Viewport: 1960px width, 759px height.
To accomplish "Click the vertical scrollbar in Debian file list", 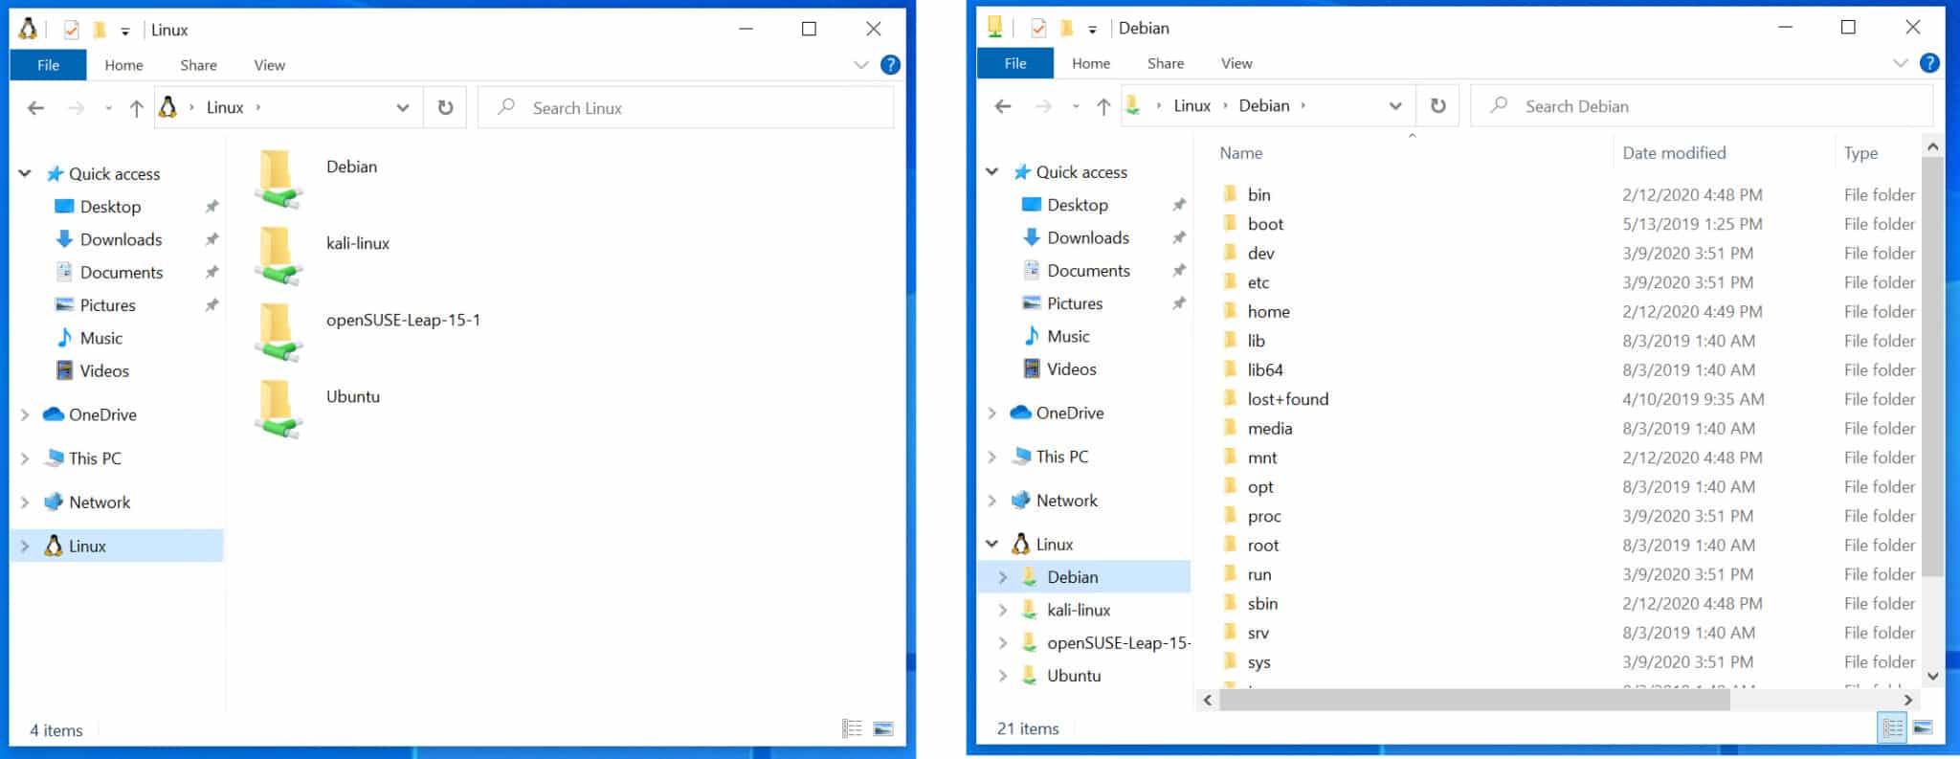I will click(1932, 367).
